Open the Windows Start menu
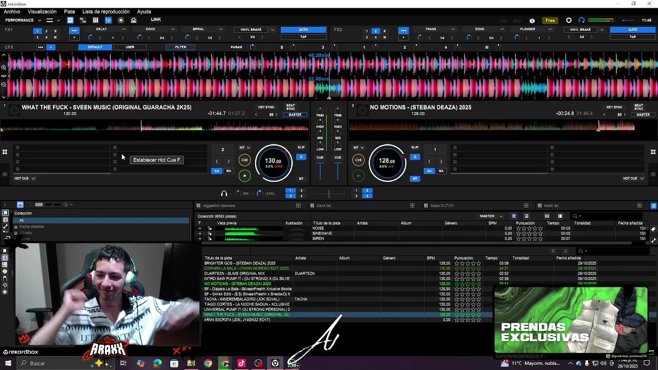 (x=8, y=363)
